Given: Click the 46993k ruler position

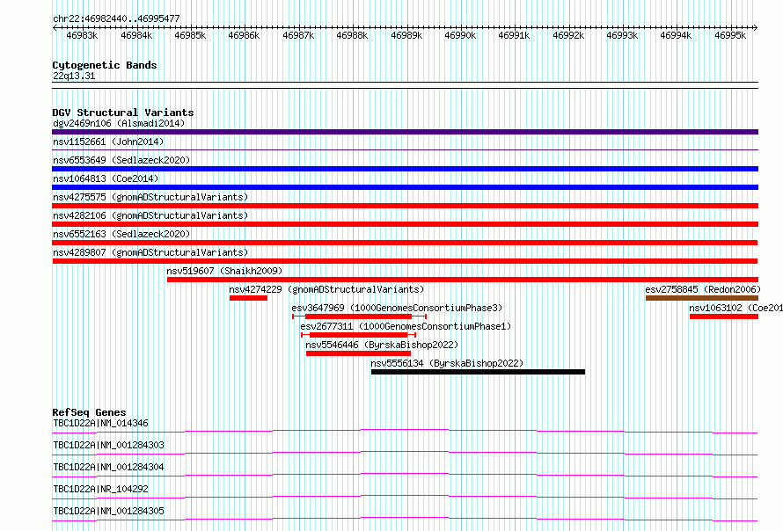Looking at the screenshot, I should coord(622,35).
